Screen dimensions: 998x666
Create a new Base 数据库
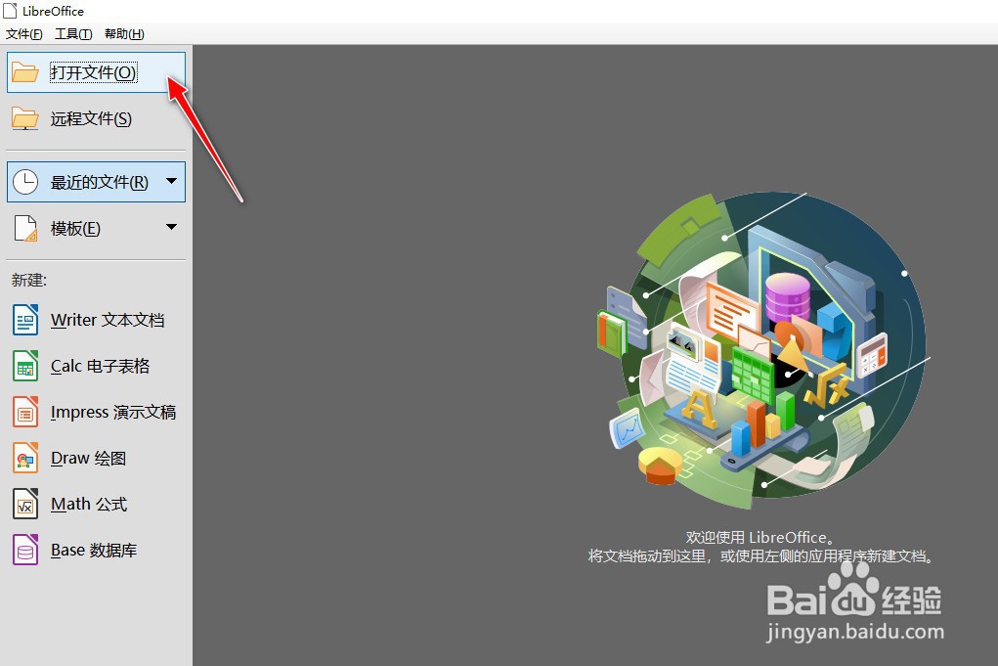tap(96, 551)
